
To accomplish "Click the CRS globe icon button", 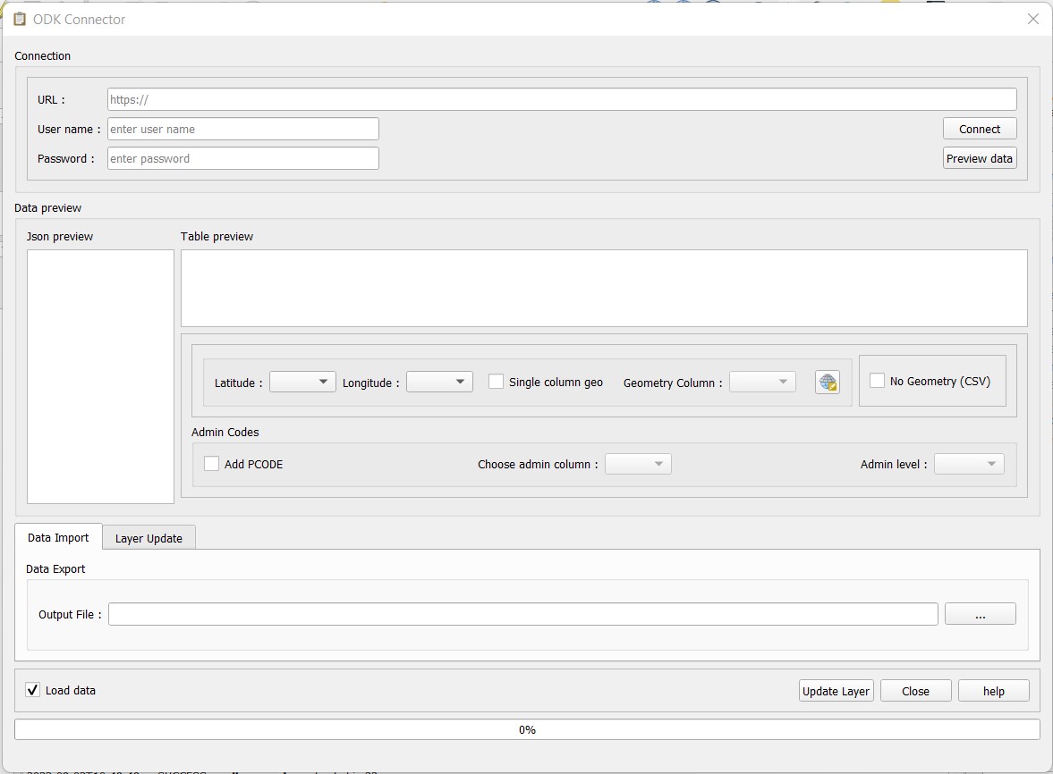I will pos(828,383).
